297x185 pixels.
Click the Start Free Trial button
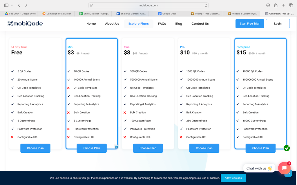point(249,24)
